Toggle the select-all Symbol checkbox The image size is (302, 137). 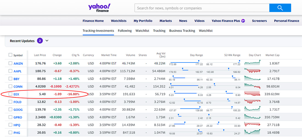point(10,55)
